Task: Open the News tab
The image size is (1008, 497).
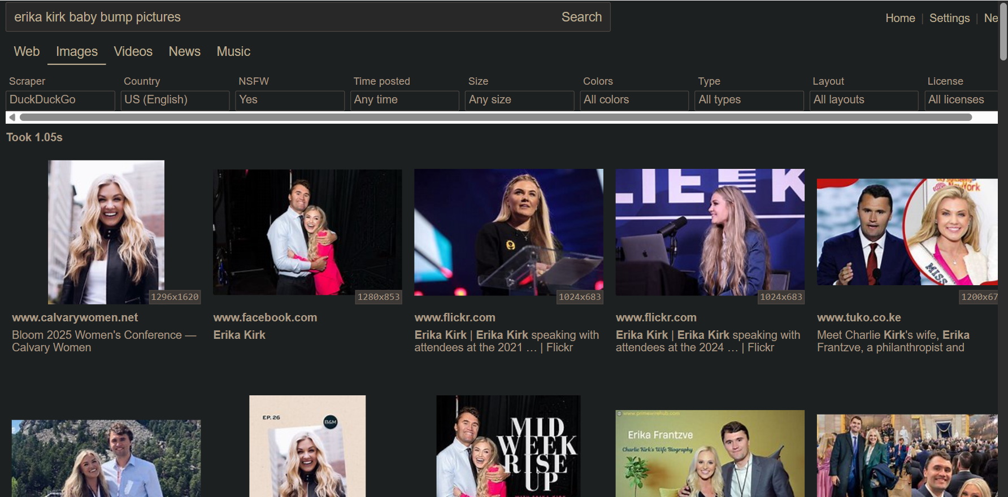Action: click(185, 51)
